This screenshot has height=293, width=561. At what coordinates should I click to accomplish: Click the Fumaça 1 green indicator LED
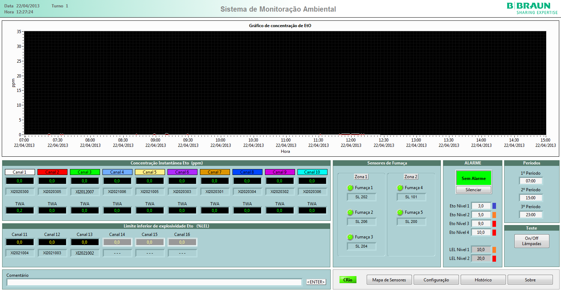point(350,188)
